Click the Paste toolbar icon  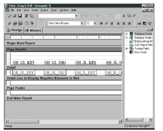(135, 16)
